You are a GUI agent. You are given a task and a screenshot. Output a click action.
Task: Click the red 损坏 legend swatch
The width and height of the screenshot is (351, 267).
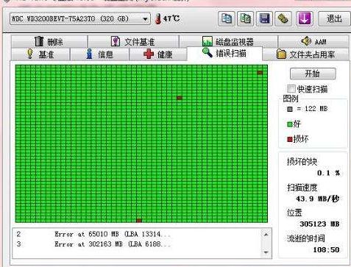(290, 139)
